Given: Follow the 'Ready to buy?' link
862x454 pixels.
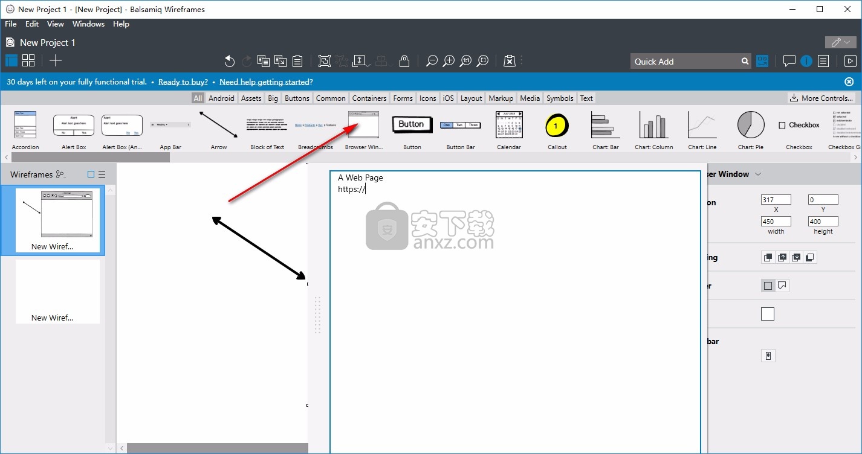Looking at the screenshot, I should (183, 82).
